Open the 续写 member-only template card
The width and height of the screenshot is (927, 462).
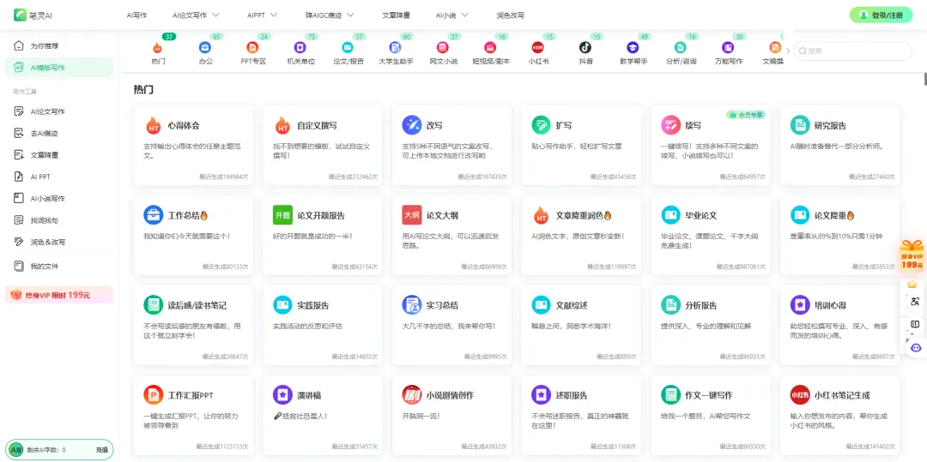pos(711,145)
